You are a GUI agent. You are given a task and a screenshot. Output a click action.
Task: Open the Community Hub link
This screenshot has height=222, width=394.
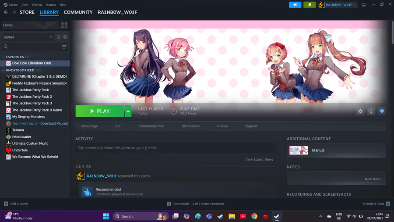coord(151,126)
